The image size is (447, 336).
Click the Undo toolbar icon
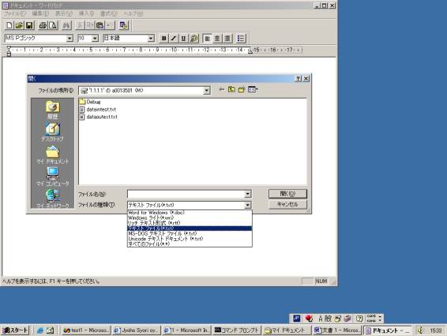[x=110, y=25]
